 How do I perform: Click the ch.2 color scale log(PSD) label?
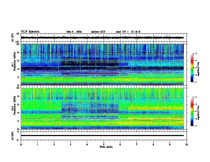click(x=199, y=112)
